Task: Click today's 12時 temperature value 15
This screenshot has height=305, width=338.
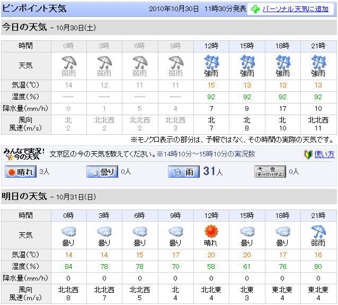Action: coord(211,85)
